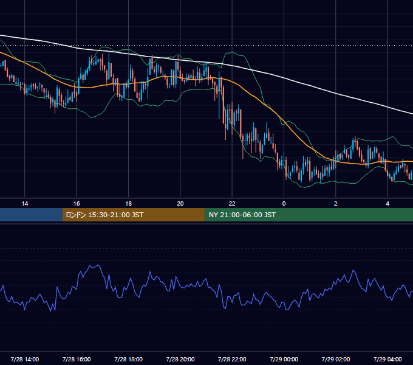The width and height of the screenshot is (413, 365).
Task: Select the 16 hour axis label
Action: 77,204
